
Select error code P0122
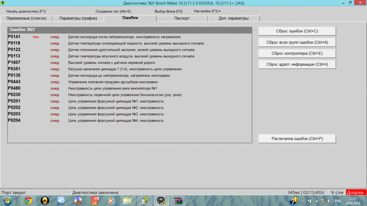14,50
